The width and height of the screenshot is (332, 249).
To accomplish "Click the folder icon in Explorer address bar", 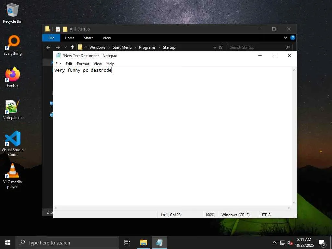I will (x=80, y=47).
